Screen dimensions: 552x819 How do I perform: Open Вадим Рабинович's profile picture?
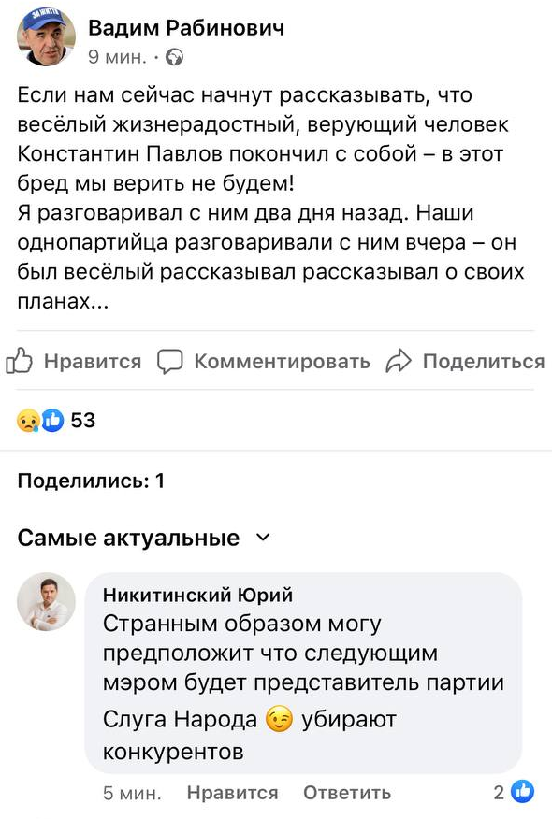coord(44,39)
